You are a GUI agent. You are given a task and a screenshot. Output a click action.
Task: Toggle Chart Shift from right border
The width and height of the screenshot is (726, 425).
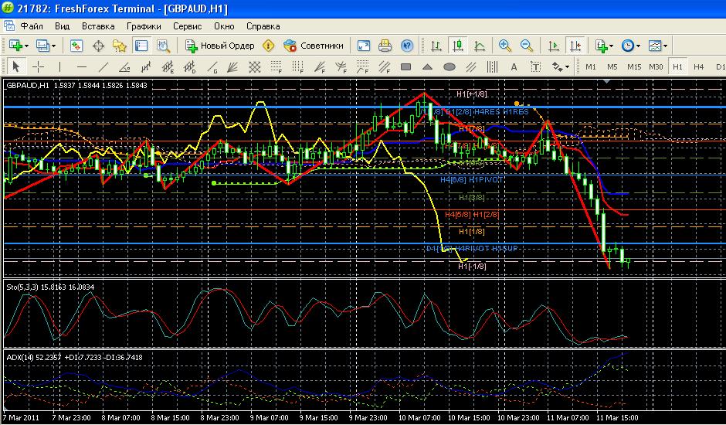574,46
